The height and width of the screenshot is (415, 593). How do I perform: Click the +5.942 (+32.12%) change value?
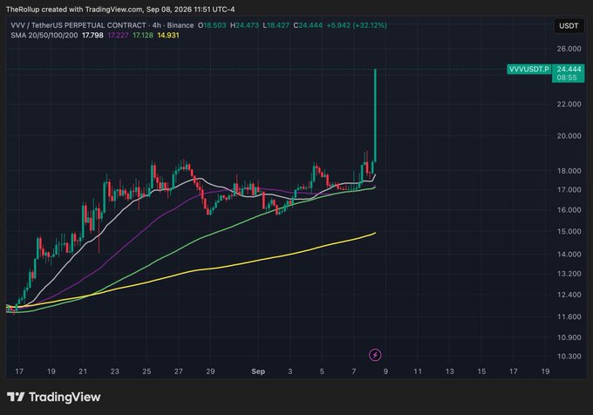point(357,25)
